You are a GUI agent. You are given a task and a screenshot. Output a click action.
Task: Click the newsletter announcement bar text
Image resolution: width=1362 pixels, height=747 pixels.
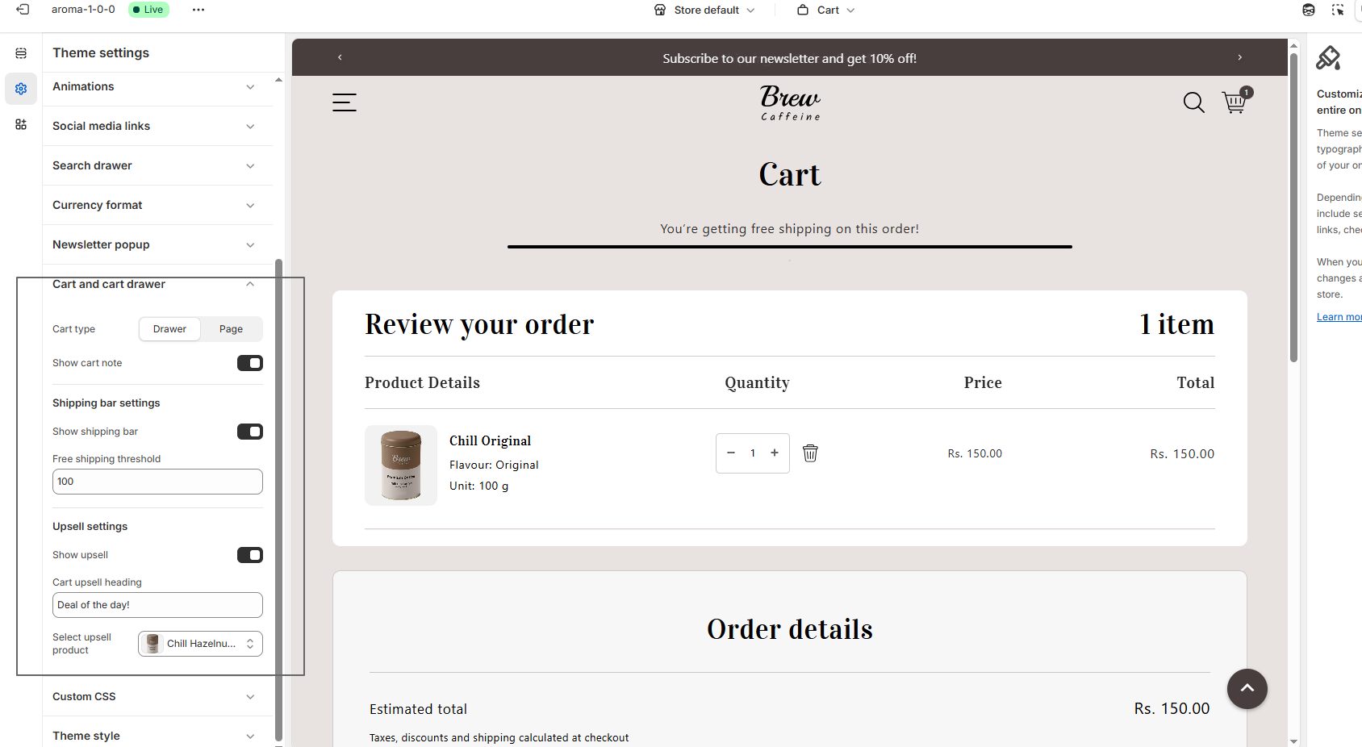(x=790, y=58)
